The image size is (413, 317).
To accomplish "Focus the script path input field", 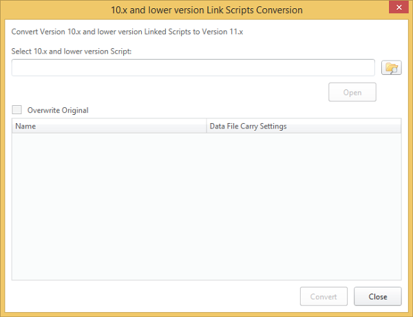I will point(193,67).
